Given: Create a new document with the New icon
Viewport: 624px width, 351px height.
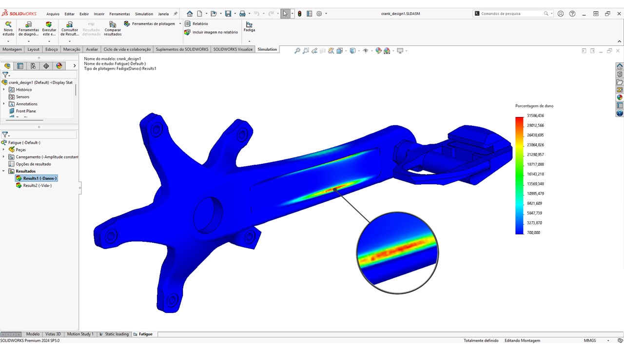Looking at the screenshot, I should pyautogui.click(x=199, y=14).
